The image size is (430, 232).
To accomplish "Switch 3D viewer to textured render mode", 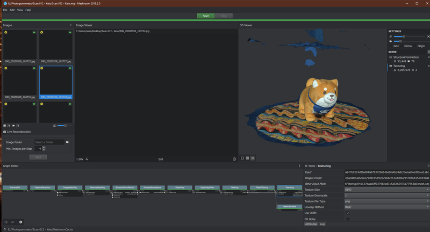I will click(253, 158).
